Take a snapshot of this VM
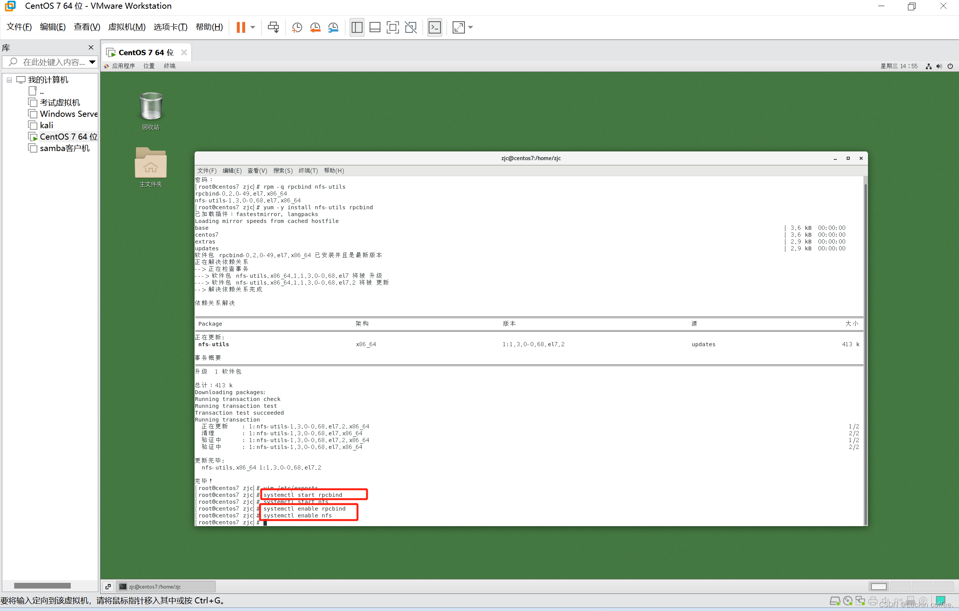This screenshot has width=959, height=611. (297, 27)
